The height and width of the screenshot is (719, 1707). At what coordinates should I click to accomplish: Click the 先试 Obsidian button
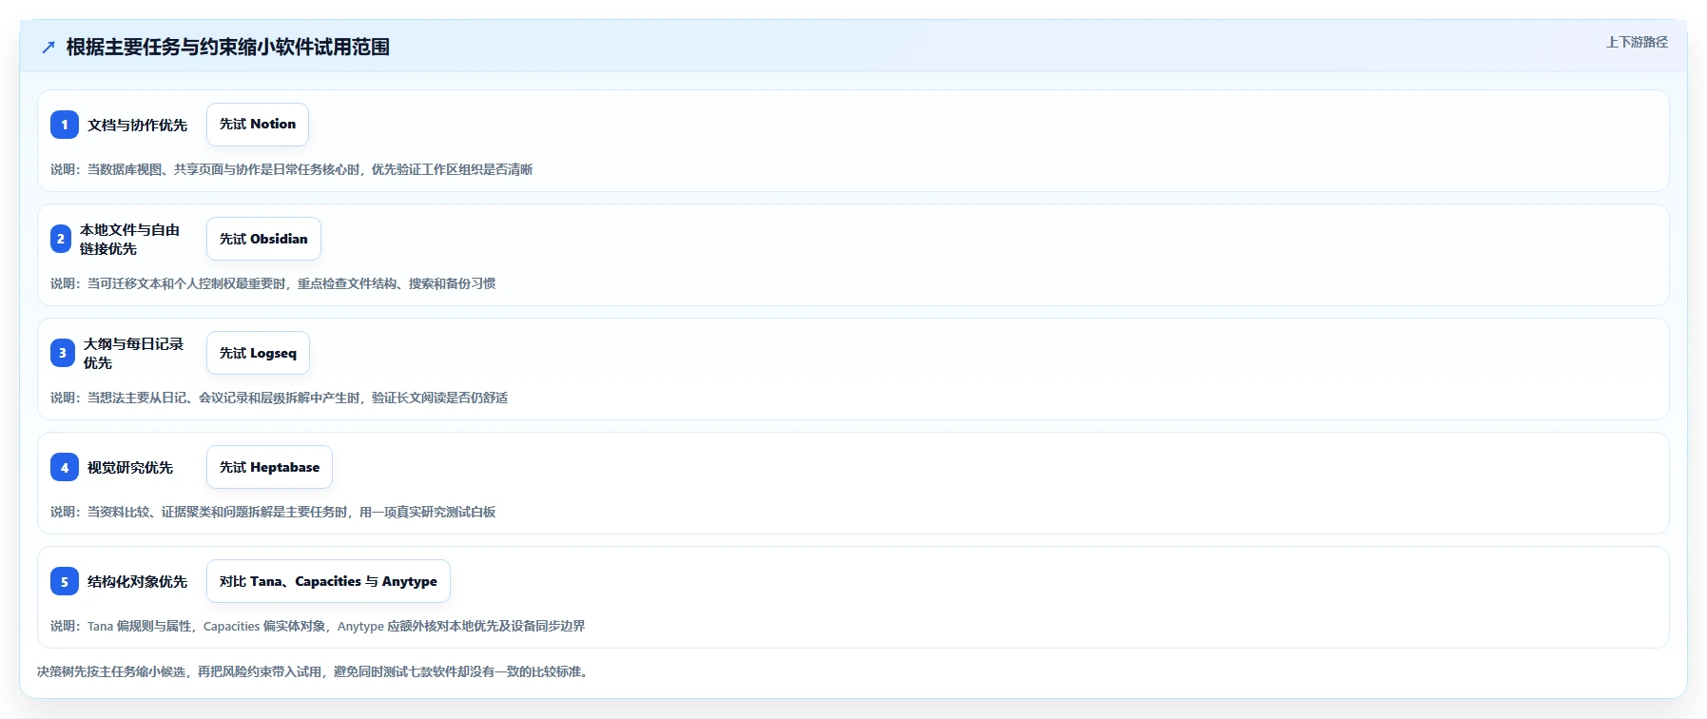coord(263,239)
